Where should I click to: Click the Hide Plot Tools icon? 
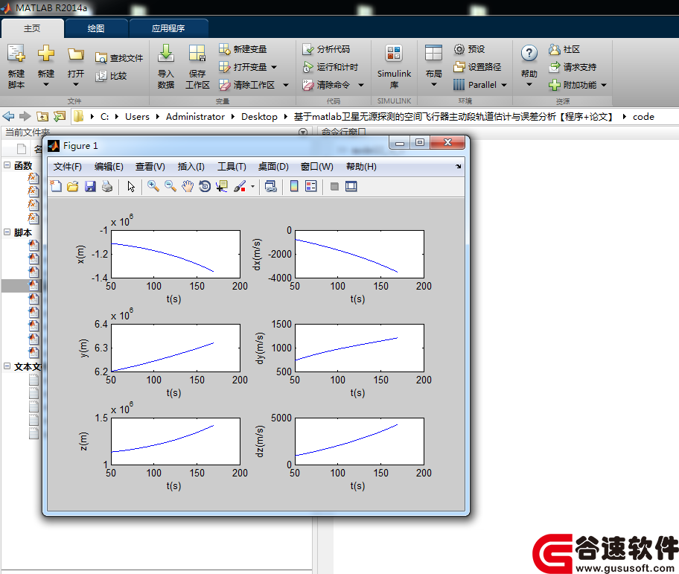tap(334, 187)
